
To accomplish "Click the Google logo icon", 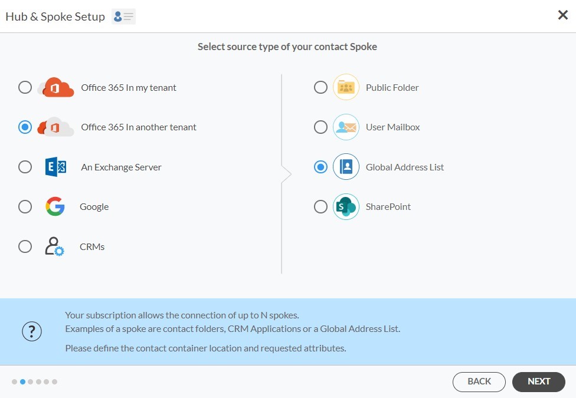I will (x=55, y=207).
